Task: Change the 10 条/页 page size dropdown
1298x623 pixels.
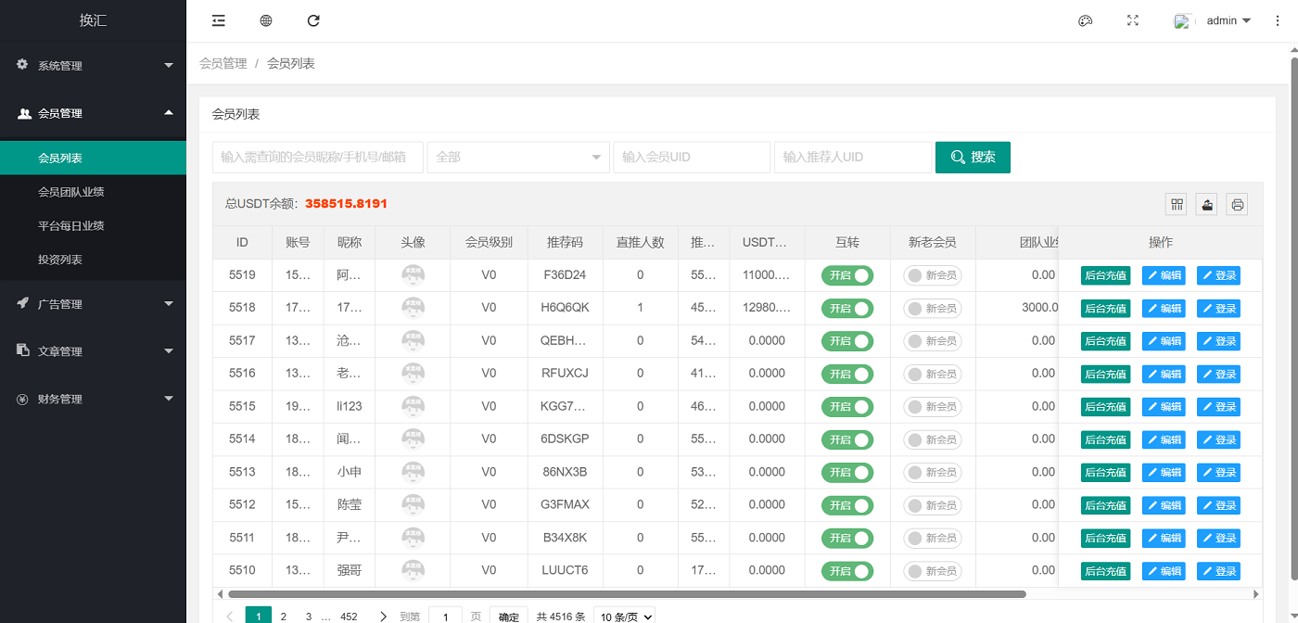Action: pos(624,617)
